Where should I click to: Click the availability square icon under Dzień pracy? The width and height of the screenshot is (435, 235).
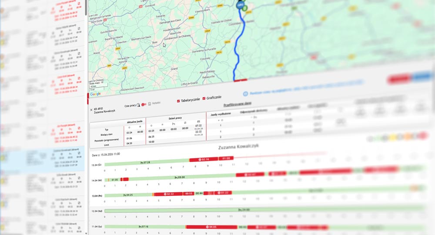[x=185, y=123]
